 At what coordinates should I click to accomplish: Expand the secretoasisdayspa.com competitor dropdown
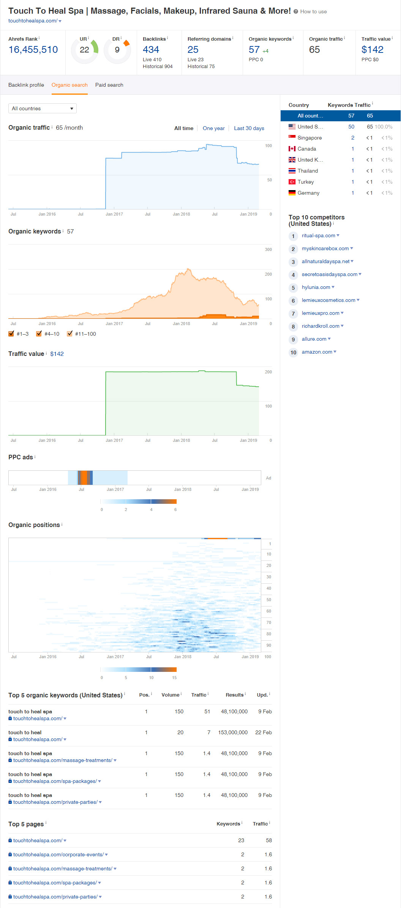pyautogui.click(x=360, y=274)
